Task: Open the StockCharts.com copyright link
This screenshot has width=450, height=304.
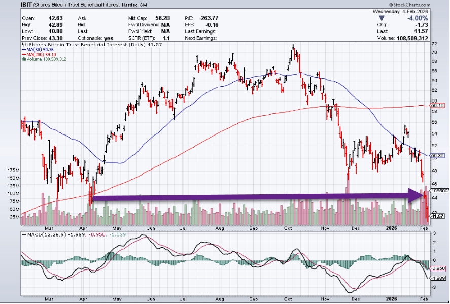Action: (x=410, y=5)
